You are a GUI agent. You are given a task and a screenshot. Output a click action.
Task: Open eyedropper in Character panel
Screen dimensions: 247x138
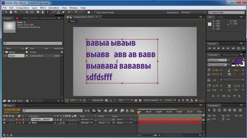233,60
